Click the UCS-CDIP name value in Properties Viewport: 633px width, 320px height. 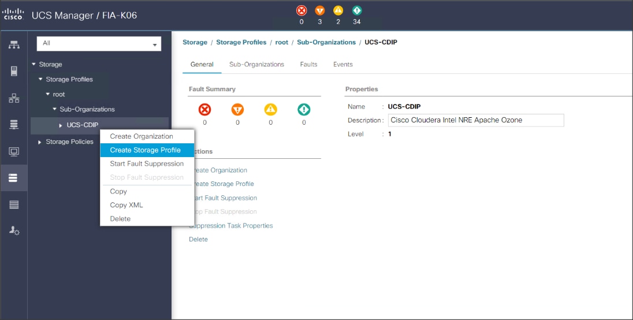pos(404,106)
